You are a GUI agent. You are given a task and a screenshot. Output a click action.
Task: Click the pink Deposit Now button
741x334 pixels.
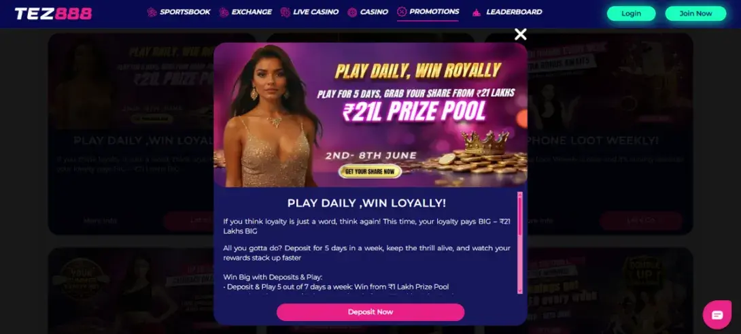click(x=370, y=312)
